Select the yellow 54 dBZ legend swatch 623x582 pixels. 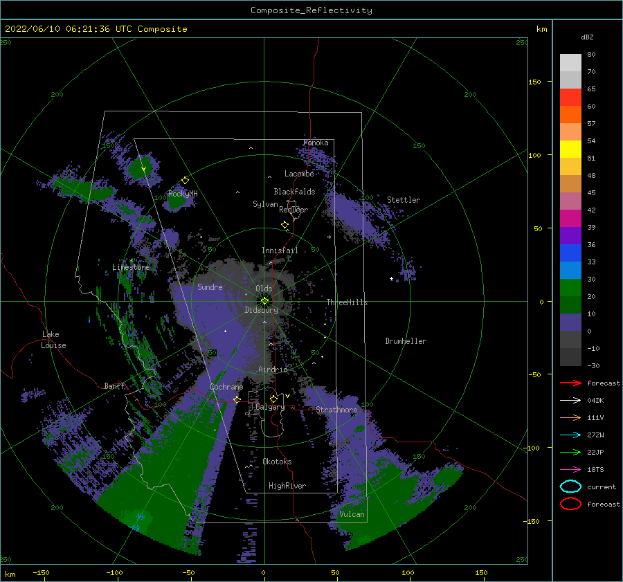[570, 149]
